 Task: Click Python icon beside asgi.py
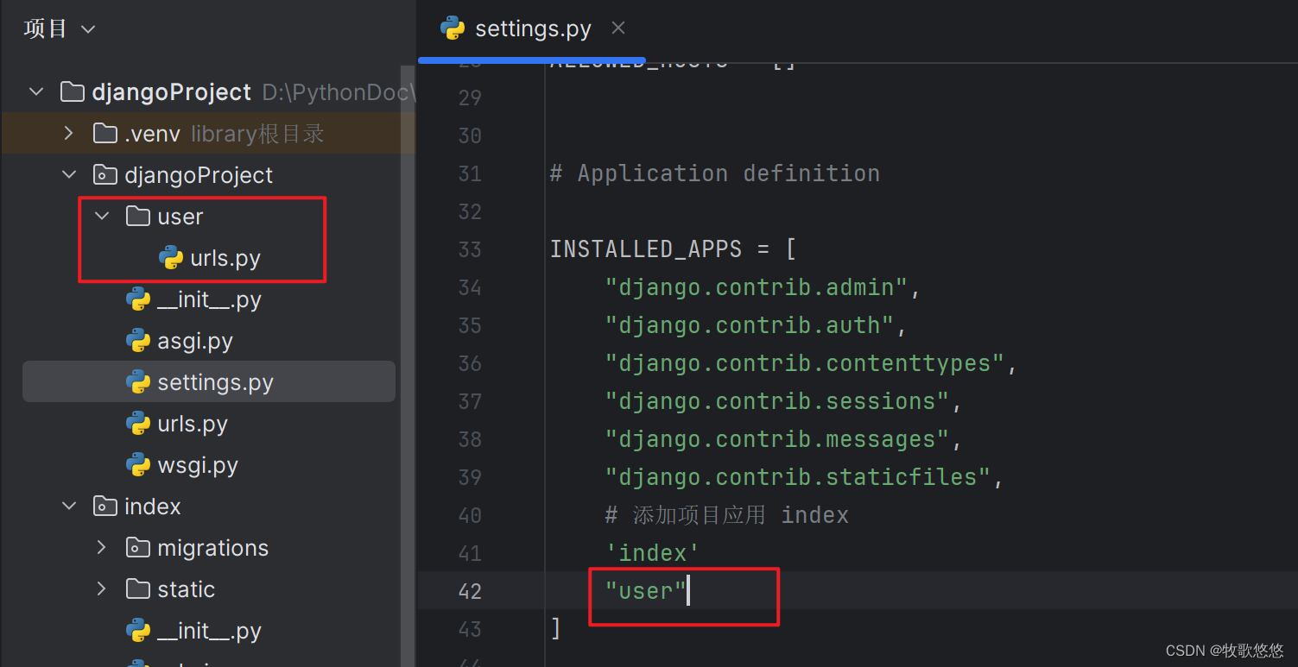pyautogui.click(x=138, y=340)
